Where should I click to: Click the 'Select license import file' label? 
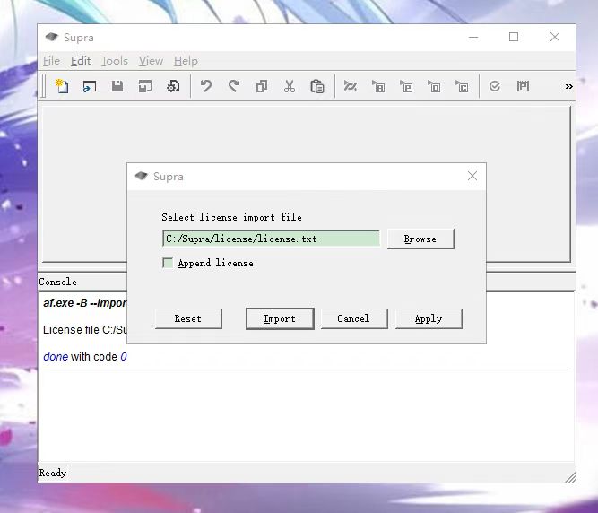[x=231, y=217]
